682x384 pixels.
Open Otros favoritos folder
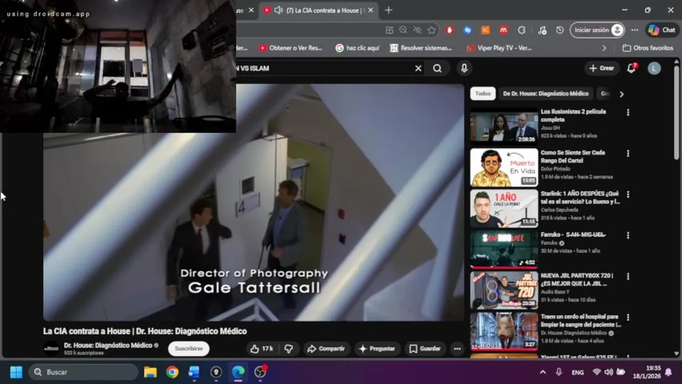[648, 48]
